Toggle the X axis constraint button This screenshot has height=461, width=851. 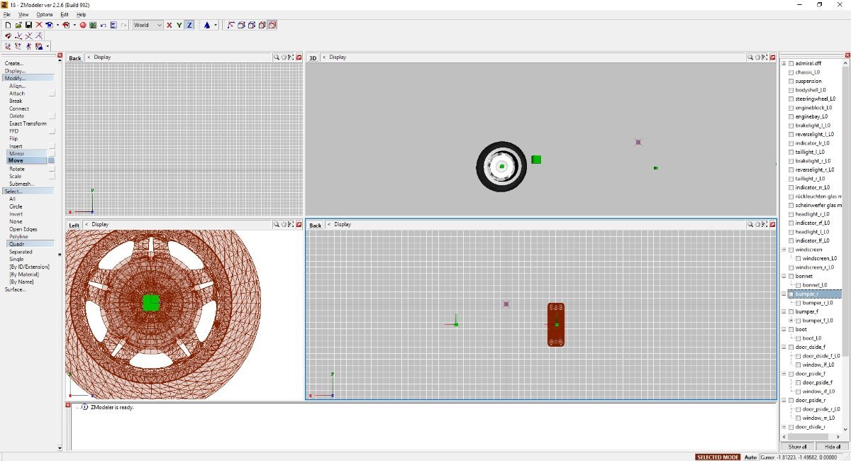[169, 25]
